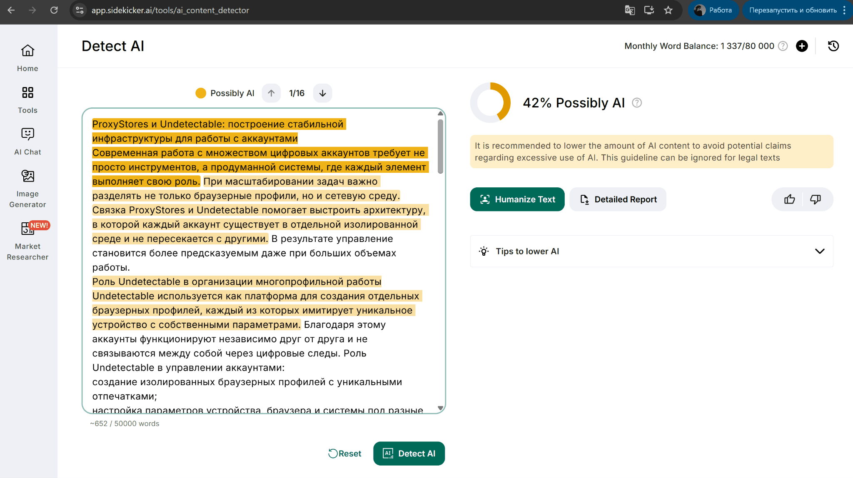Open the Tools grid icon
The width and height of the screenshot is (853, 478).
pyautogui.click(x=27, y=92)
